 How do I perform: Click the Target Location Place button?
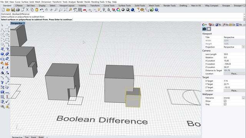234,90
